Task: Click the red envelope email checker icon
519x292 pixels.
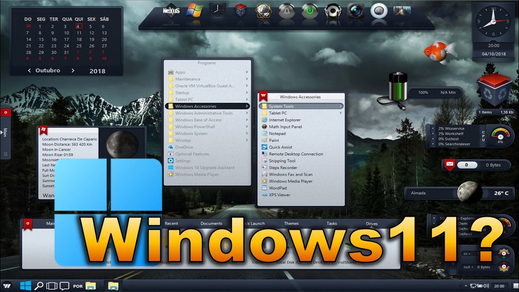Action: tap(449, 165)
